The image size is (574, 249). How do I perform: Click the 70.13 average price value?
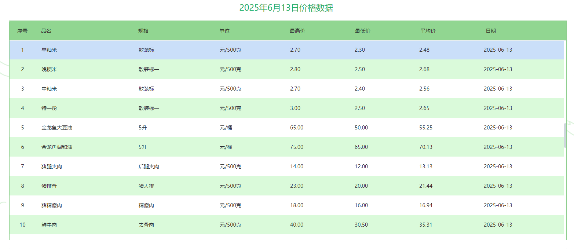(426, 147)
